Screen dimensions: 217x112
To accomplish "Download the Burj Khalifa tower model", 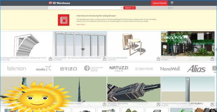I will (104, 104).
